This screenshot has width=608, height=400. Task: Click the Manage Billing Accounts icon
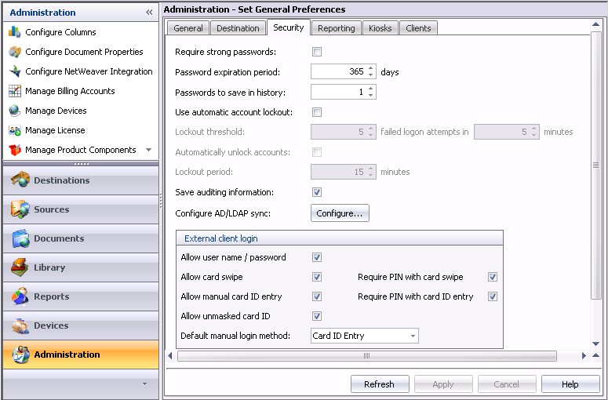coord(15,91)
